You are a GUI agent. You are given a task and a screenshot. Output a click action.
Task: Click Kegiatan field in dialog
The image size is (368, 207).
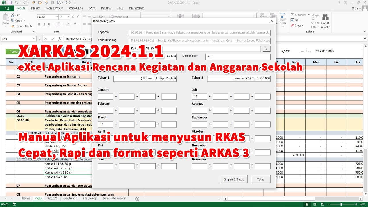pyautogui.click(x=200, y=32)
